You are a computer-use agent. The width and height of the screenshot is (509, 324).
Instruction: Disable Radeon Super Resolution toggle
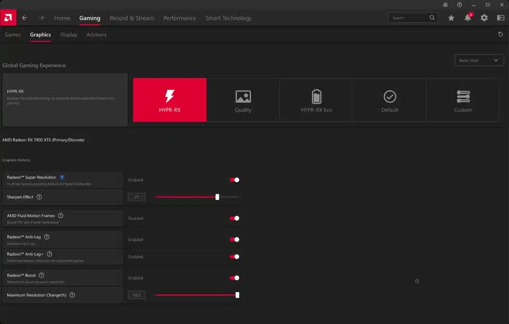[234, 180]
